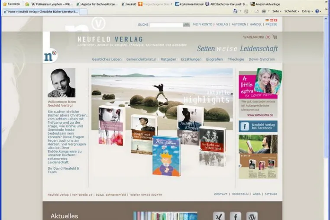This screenshot has height=220, width=330.
Task: Open the Impressum footer link
Action: [240, 194]
